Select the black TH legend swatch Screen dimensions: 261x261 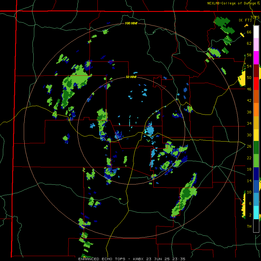coord(256,226)
